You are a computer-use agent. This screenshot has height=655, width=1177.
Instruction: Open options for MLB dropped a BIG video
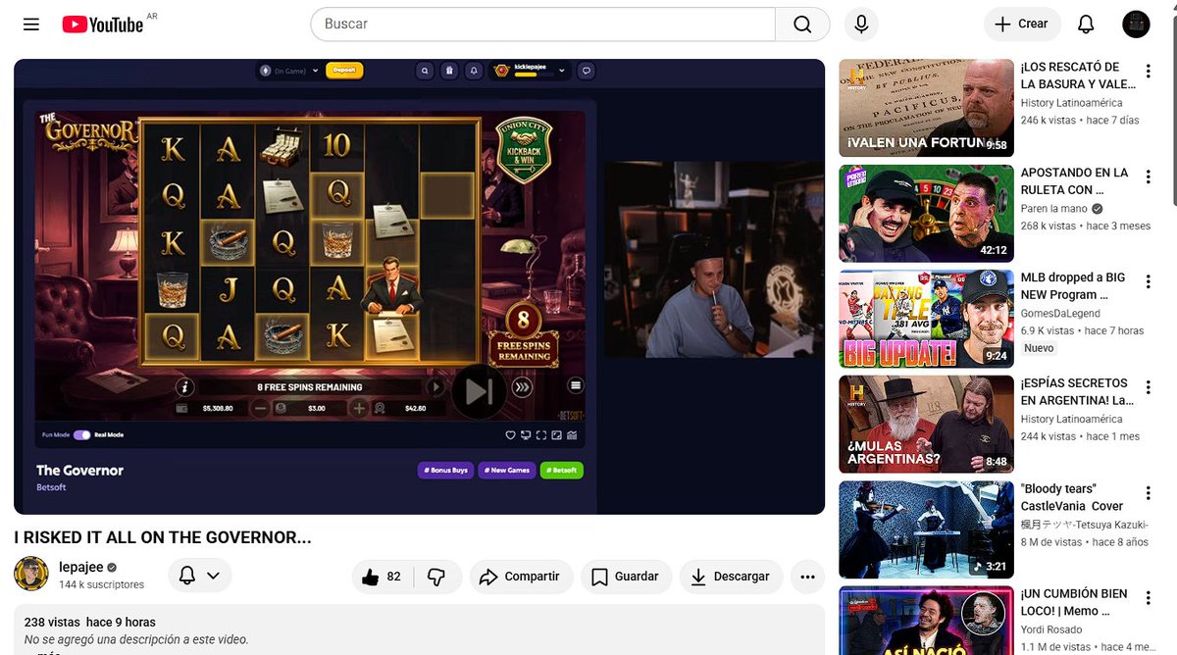click(1148, 281)
